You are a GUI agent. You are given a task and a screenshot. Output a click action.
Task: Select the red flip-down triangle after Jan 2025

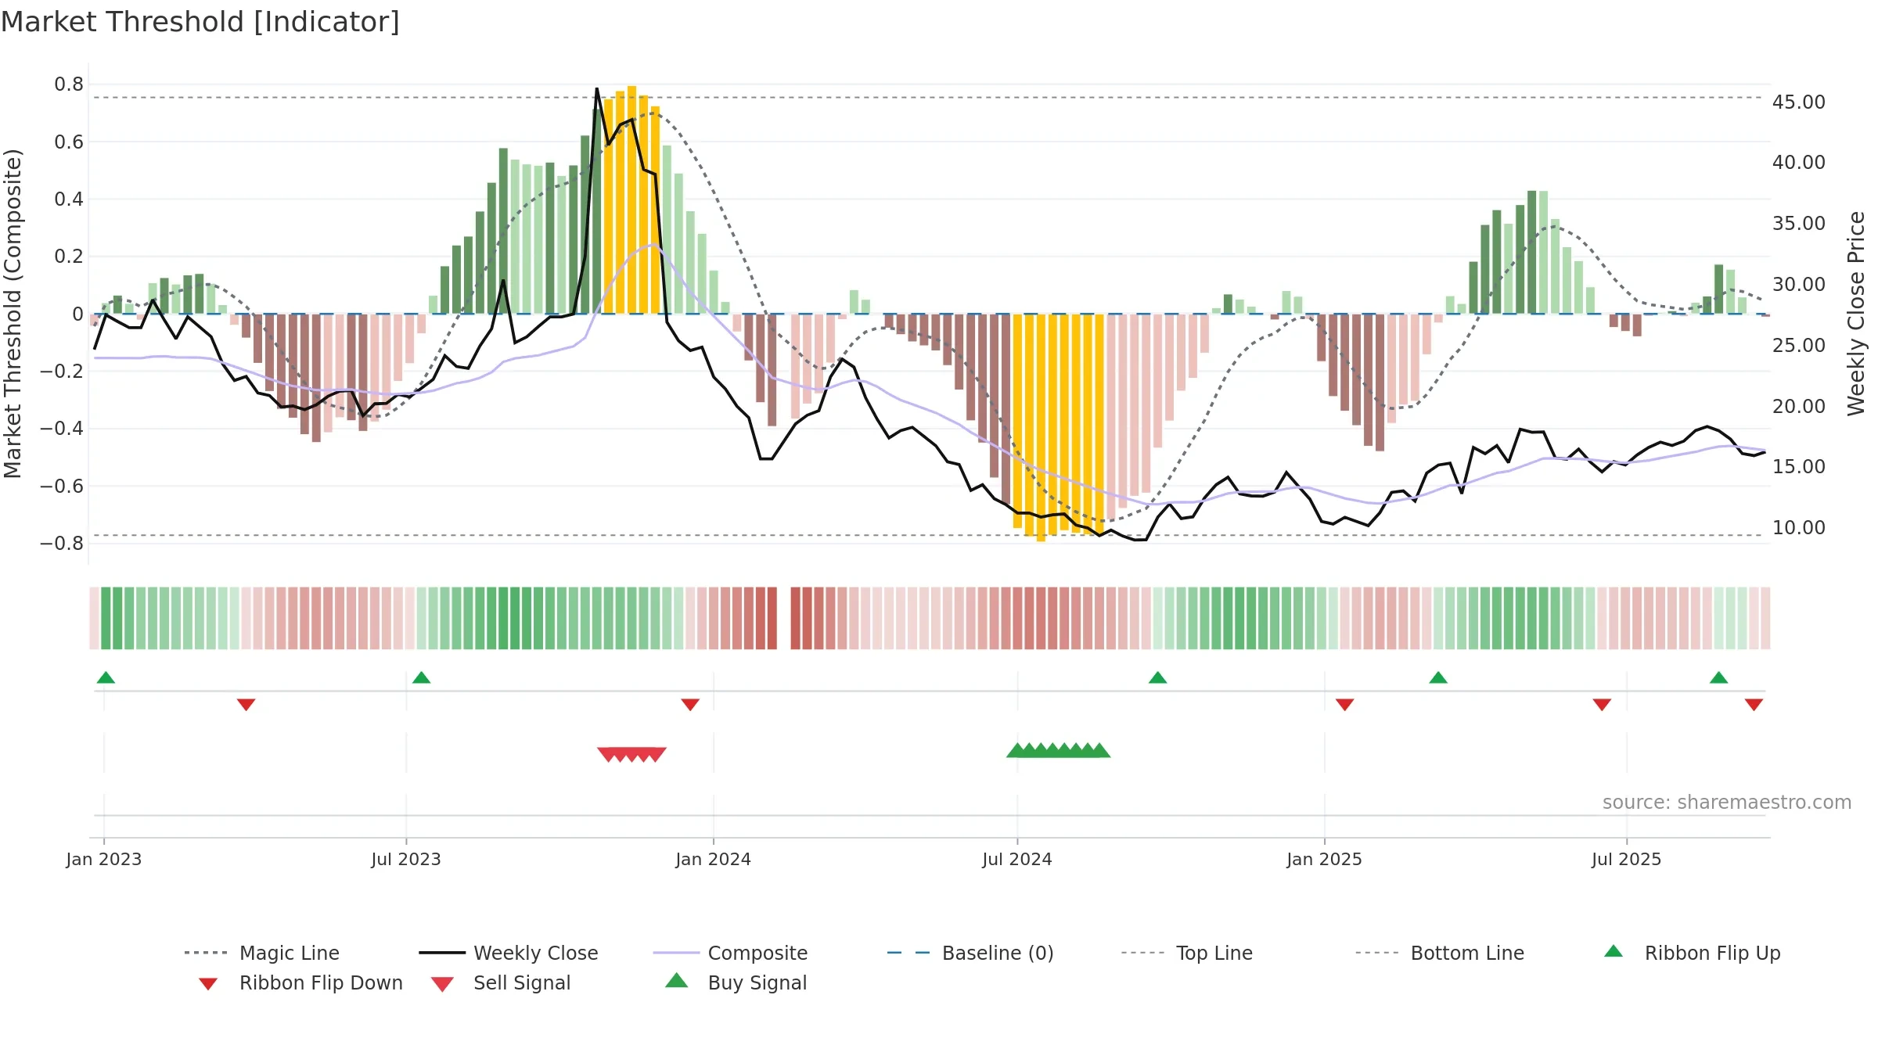click(x=1344, y=705)
